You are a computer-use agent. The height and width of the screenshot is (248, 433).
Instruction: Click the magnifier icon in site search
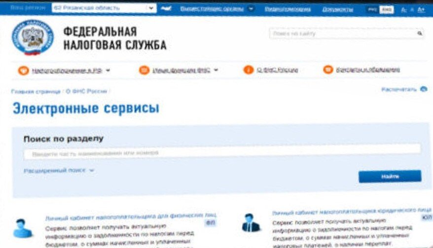click(420, 34)
